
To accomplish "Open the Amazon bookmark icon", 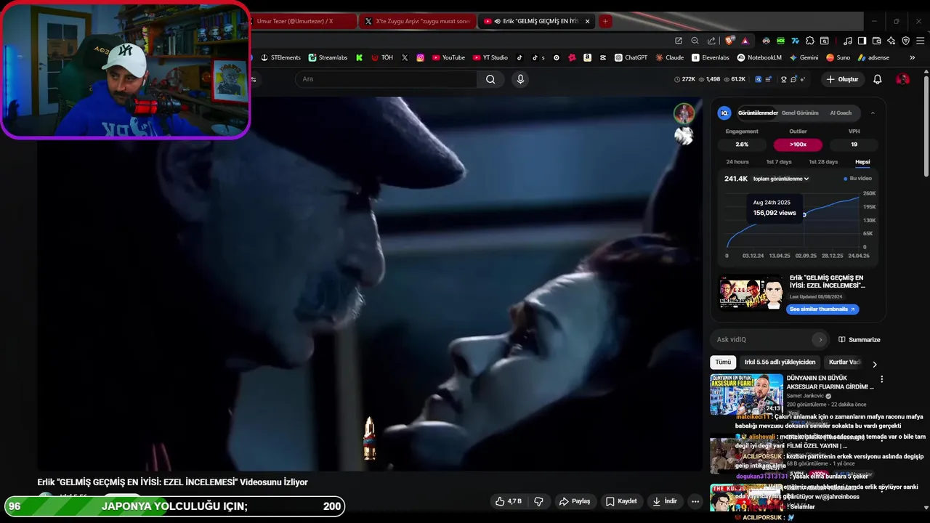I will [587, 57].
